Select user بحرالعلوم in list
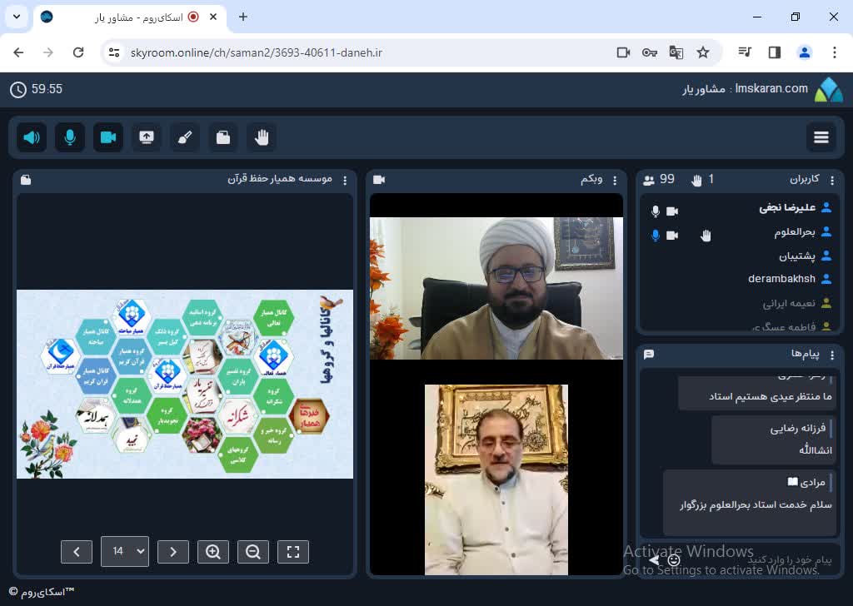853x606 pixels. coord(794,232)
